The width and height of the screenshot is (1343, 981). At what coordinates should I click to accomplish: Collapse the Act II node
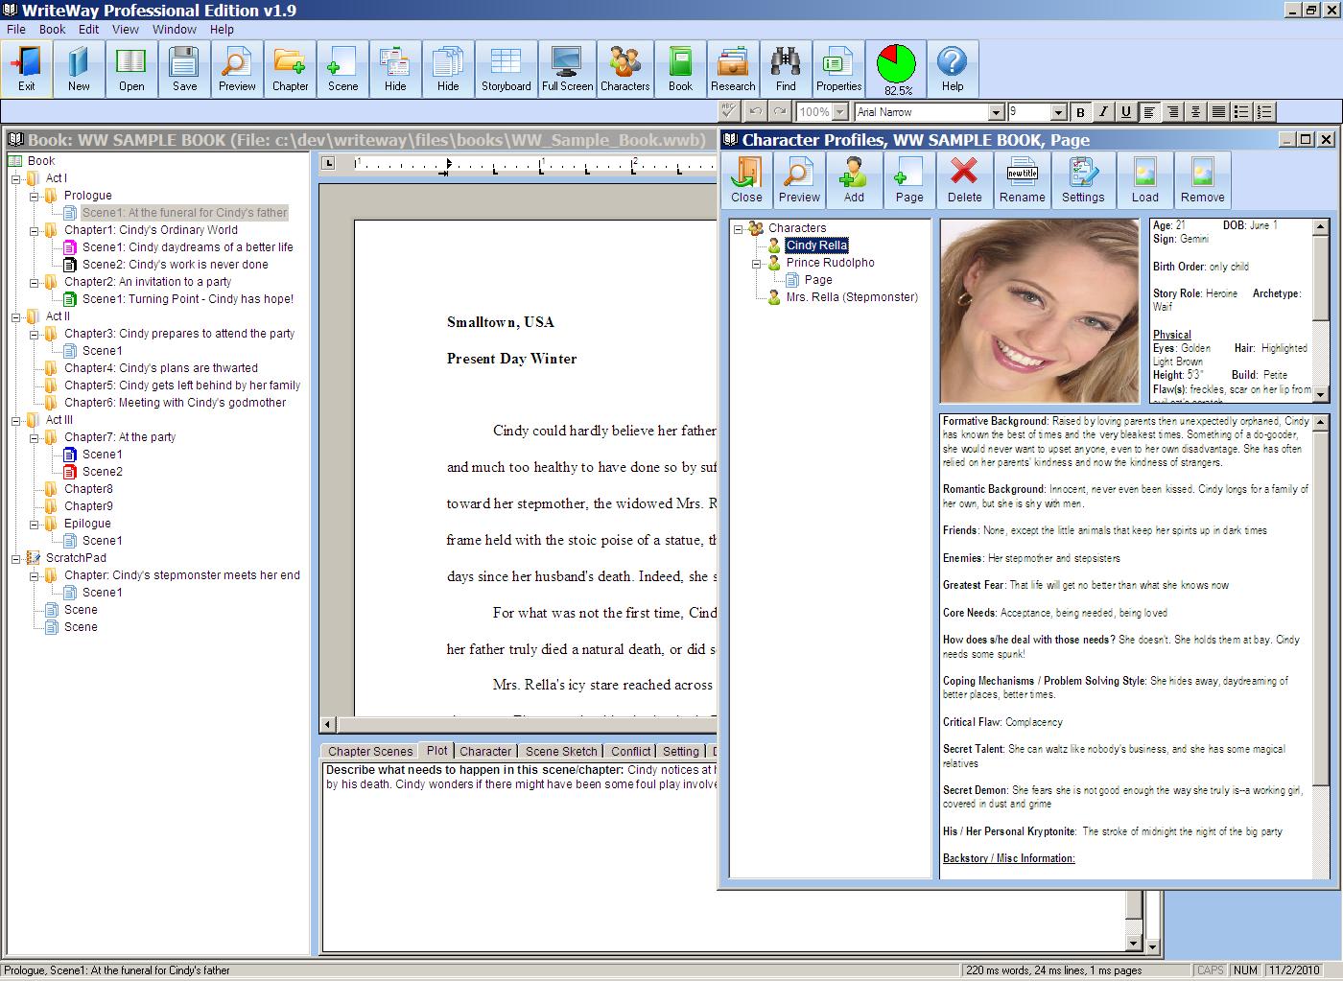coord(16,316)
